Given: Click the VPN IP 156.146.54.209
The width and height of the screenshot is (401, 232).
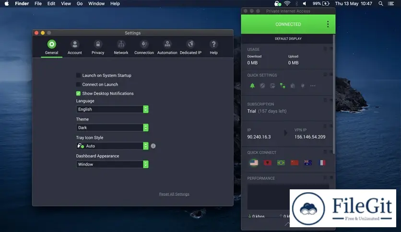Looking at the screenshot, I should tap(310, 137).
